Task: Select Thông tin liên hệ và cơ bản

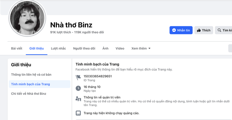Action: coord(31,75)
